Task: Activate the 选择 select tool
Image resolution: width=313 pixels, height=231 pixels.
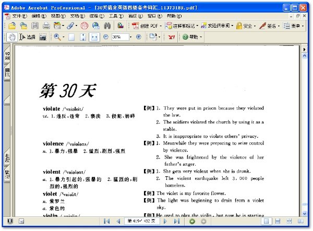Action: [x=27, y=37]
